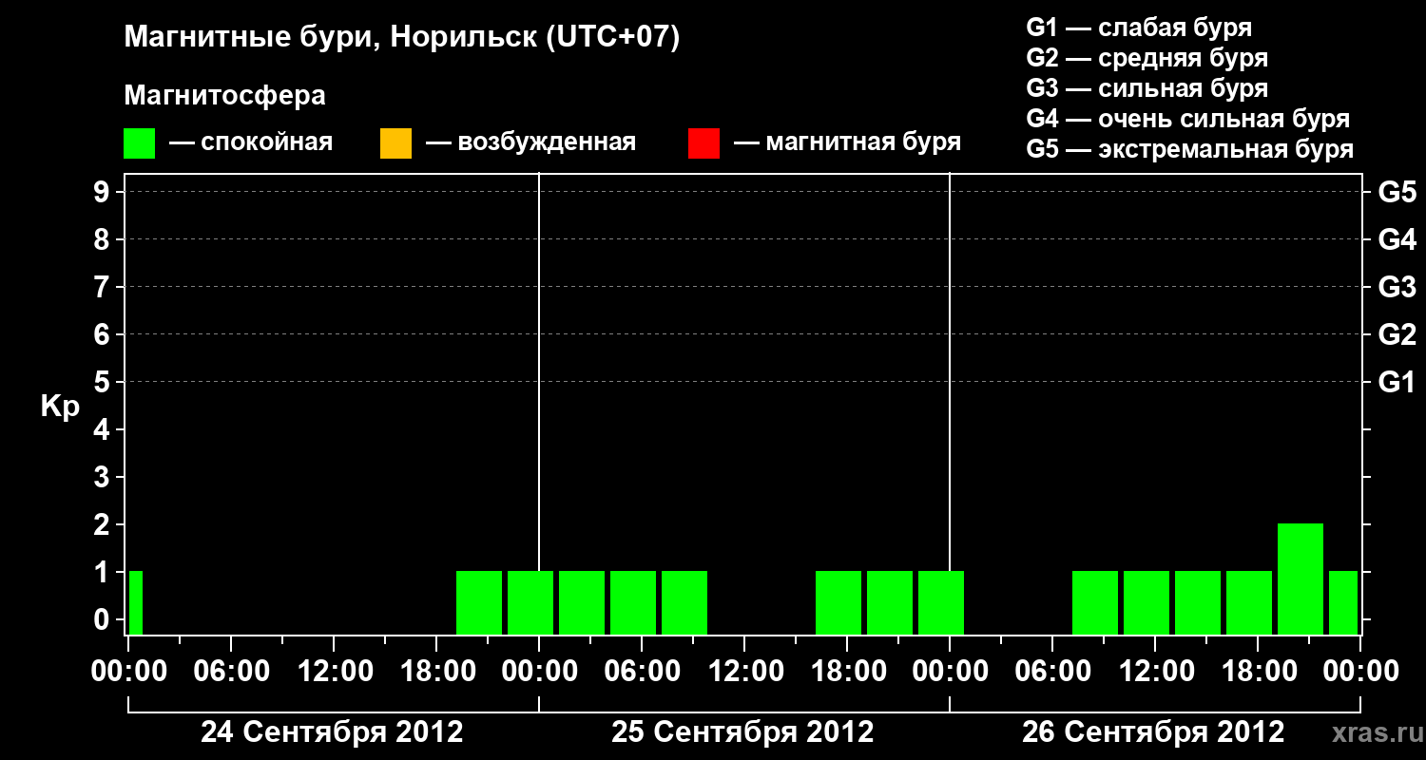
Task: Click the '12:00' time label above 24 Сентября
Action: tap(334, 671)
